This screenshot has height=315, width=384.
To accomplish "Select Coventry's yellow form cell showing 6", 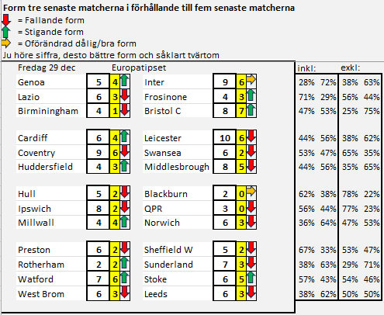I will [x=115, y=153].
